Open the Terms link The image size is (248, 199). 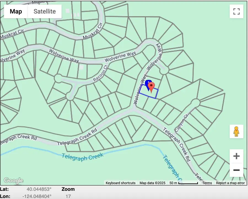[x=207, y=183]
